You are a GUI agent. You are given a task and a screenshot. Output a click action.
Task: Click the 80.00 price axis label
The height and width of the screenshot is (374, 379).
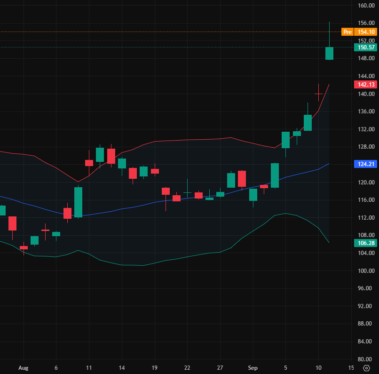[365, 359]
